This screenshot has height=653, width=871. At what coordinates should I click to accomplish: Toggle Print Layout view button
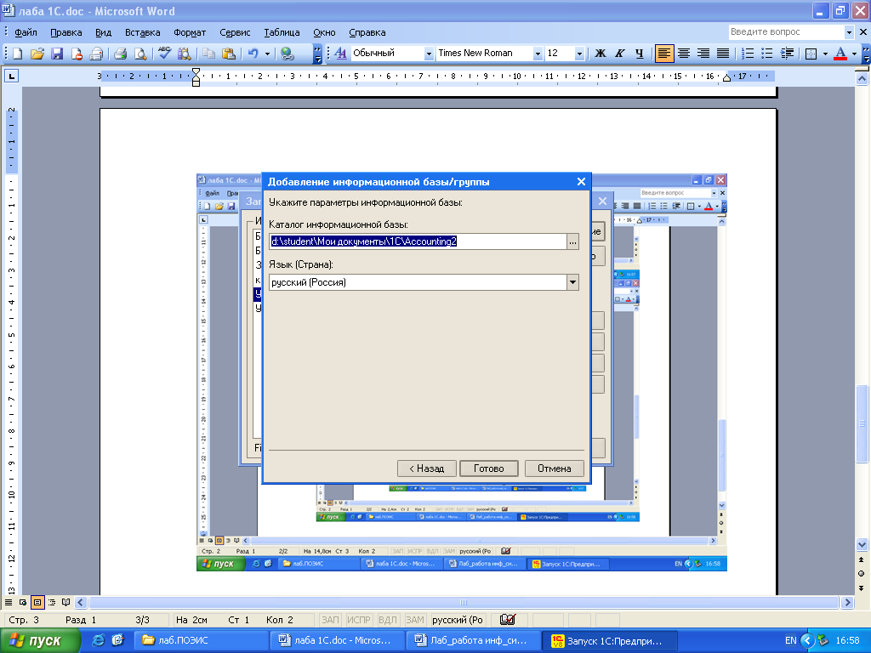point(37,602)
